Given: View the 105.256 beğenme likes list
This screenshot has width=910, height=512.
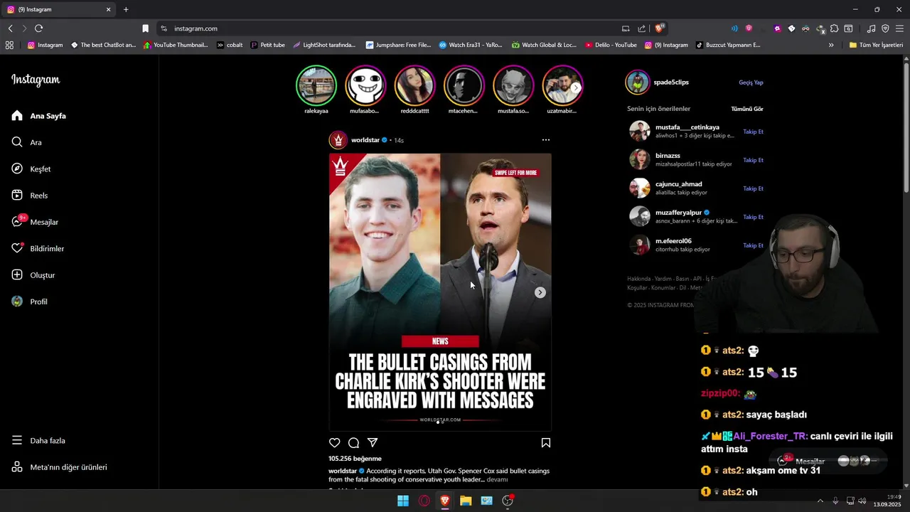Looking at the screenshot, I should [x=355, y=459].
